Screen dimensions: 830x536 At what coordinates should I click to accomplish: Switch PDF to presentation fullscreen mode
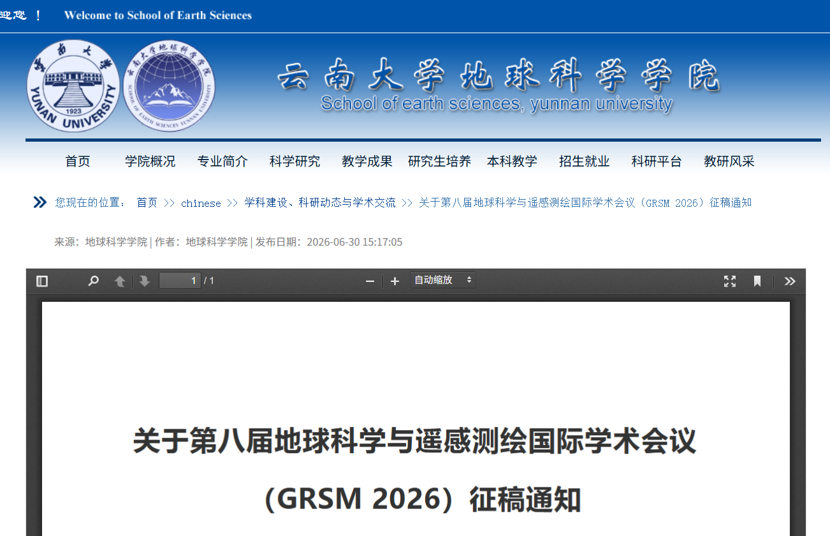(x=730, y=281)
